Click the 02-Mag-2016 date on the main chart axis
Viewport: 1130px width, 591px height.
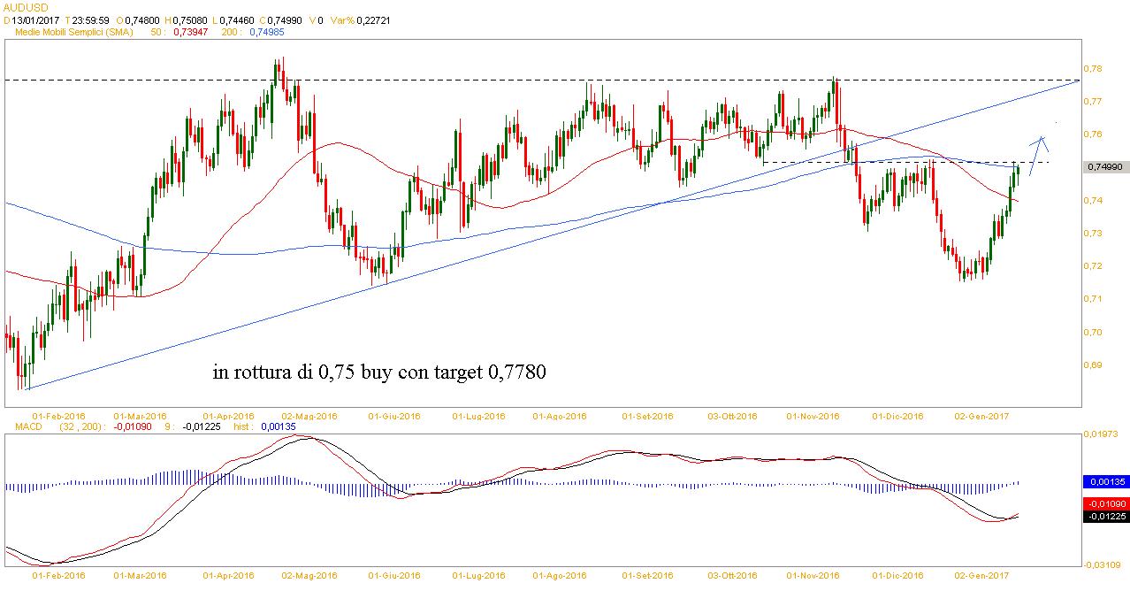(310, 415)
